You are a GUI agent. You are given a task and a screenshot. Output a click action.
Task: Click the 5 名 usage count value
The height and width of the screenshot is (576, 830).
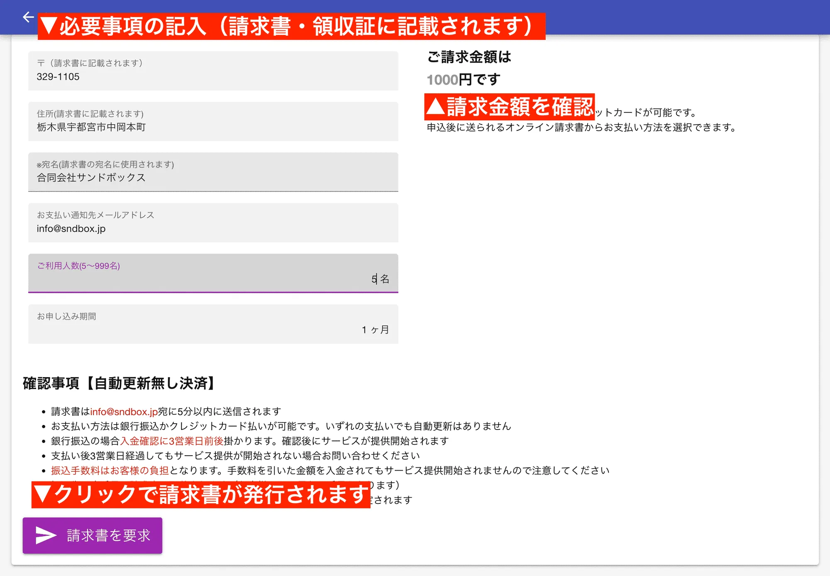pos(380,279)
